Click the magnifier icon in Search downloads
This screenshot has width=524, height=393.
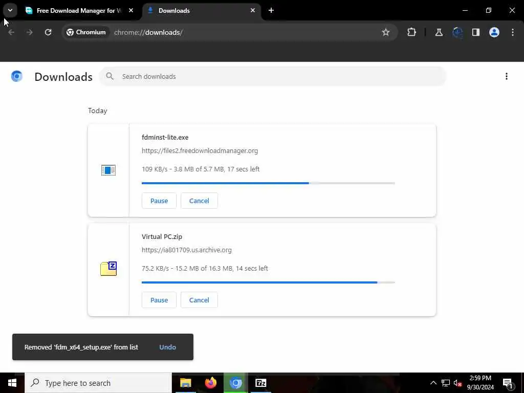point(110,77)
